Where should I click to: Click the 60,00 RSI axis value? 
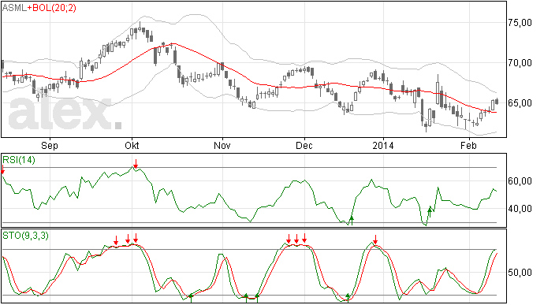(x=520, y=181)
